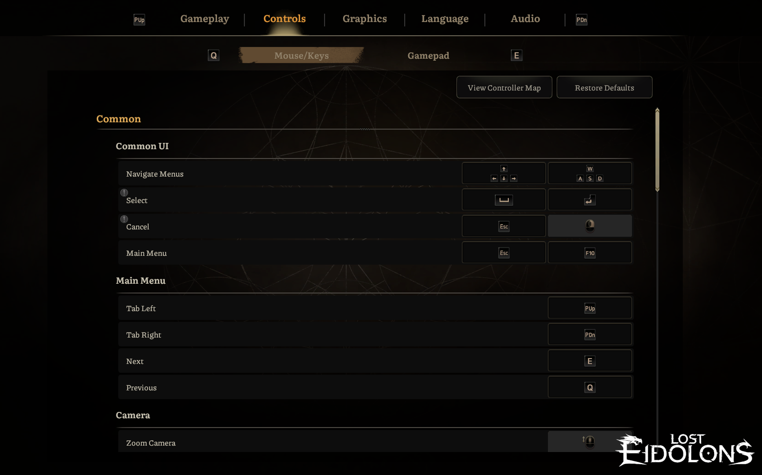This screenshot has width=762, height=475.
Task: Open the Gameplay settings tab
Action: [x=204, y=19]
